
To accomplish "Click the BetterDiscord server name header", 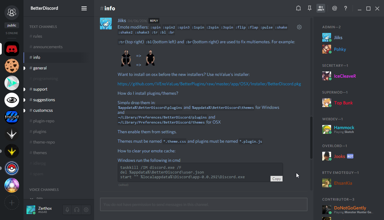I will click(44, 8).
